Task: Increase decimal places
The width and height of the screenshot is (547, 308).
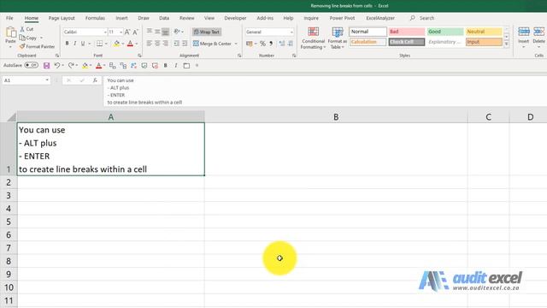Action: point(282,44)
